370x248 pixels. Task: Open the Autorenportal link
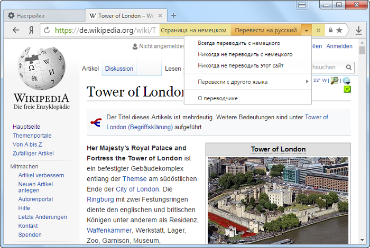coord(35,199)
